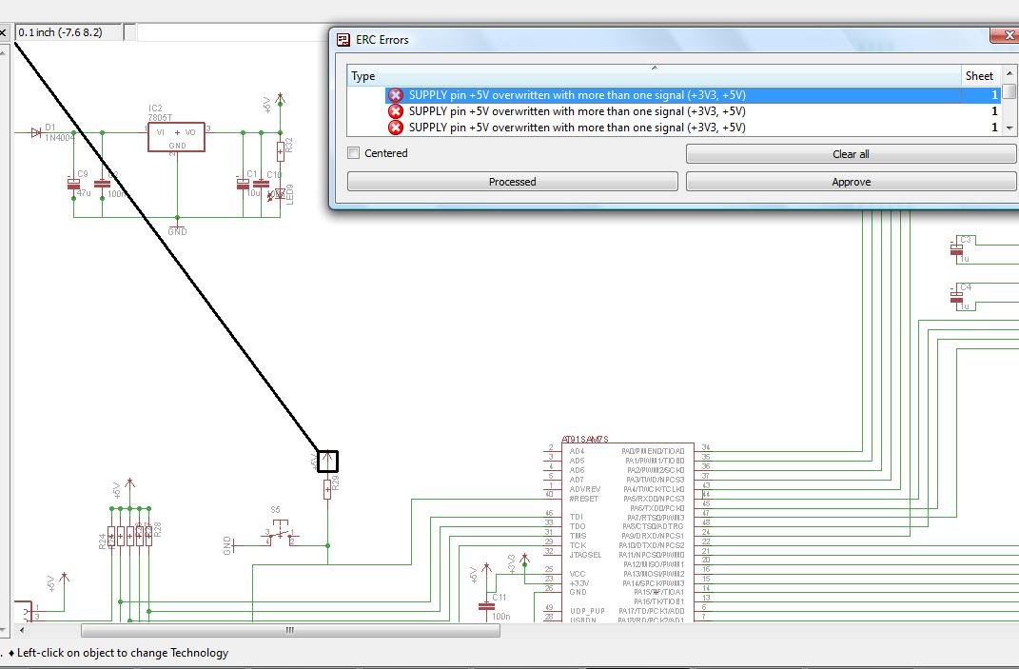Select the +5V supply symbol above the R24 resistor group
The height and width of the screenshot is (669, 1019).
coord(130,485)
